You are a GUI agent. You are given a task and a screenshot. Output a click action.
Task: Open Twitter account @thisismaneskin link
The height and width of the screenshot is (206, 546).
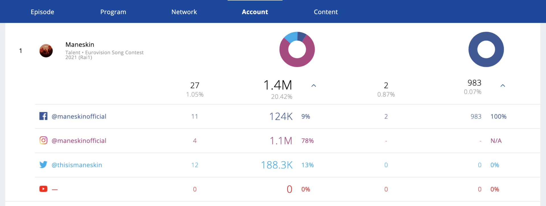click(77, 165)
